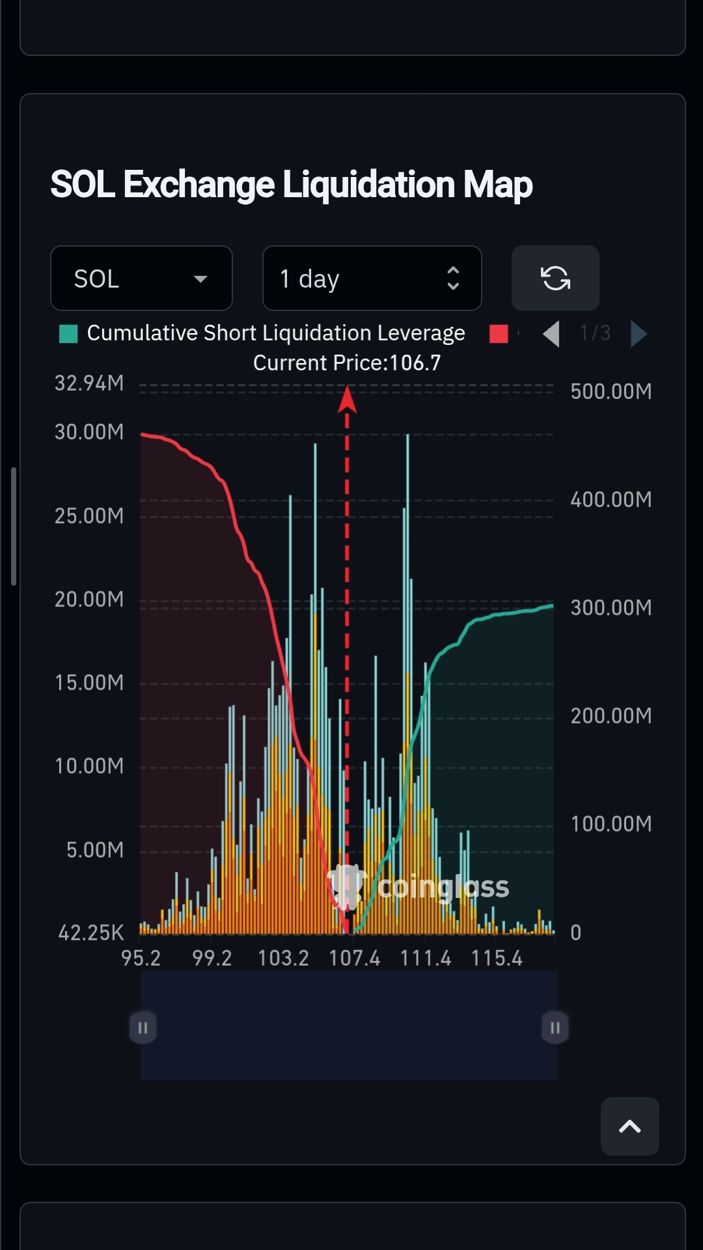703x1250 pixels.
Task: Click the 30.00M left axis label
Action: coord(89,432)
